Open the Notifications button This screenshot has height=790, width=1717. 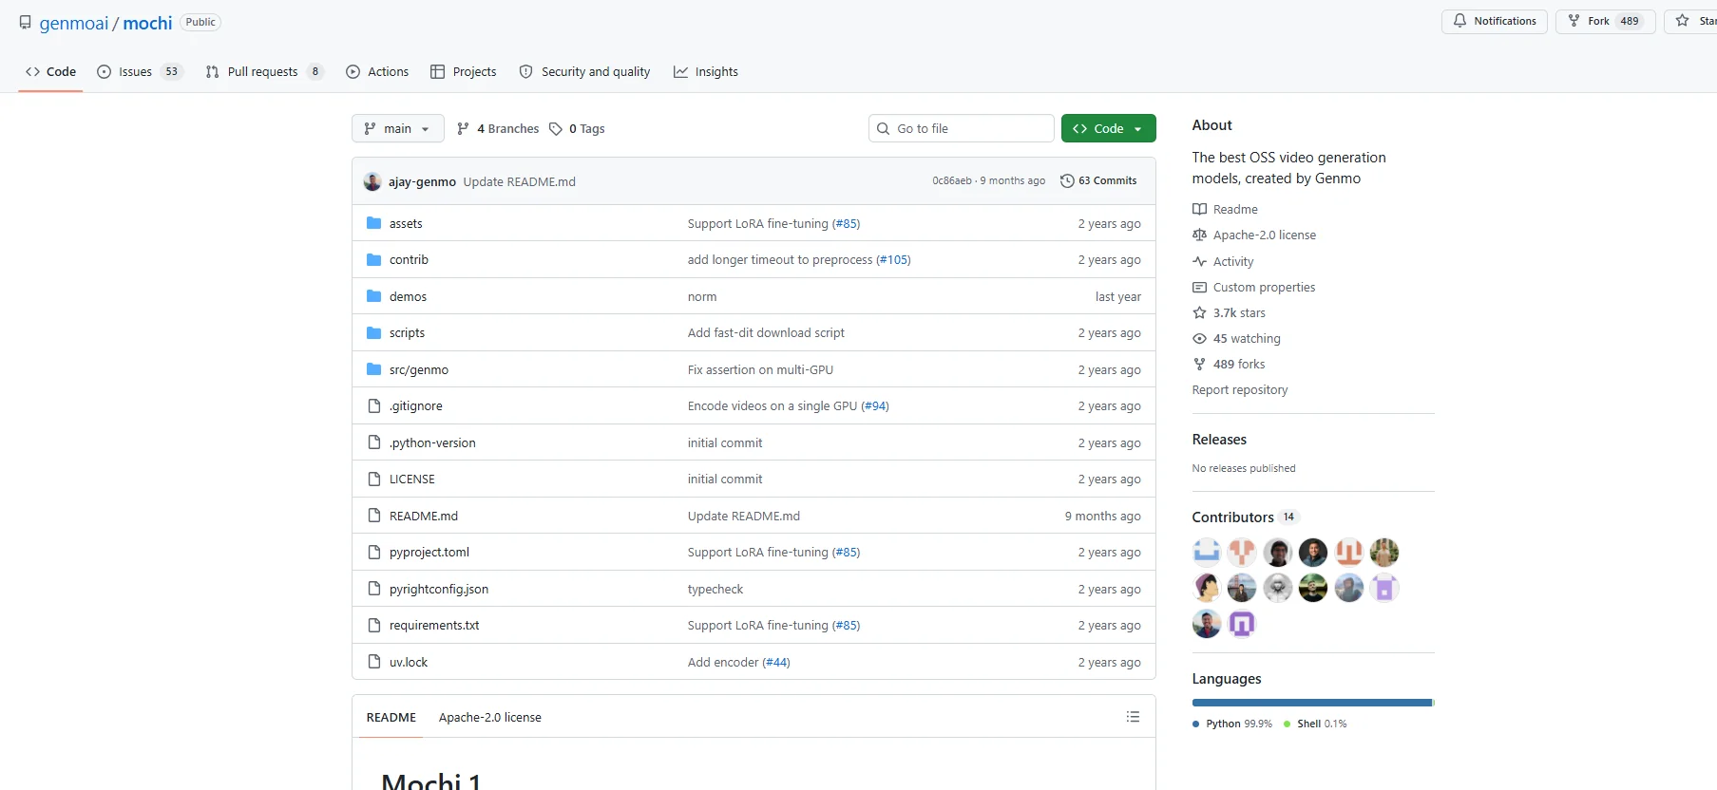(1495, 21)
